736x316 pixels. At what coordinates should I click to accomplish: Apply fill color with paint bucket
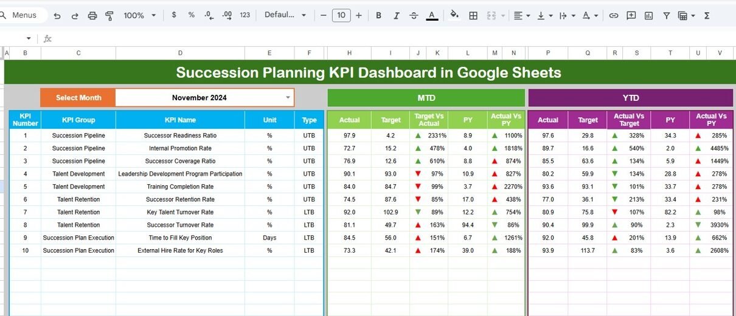point(454,15)
